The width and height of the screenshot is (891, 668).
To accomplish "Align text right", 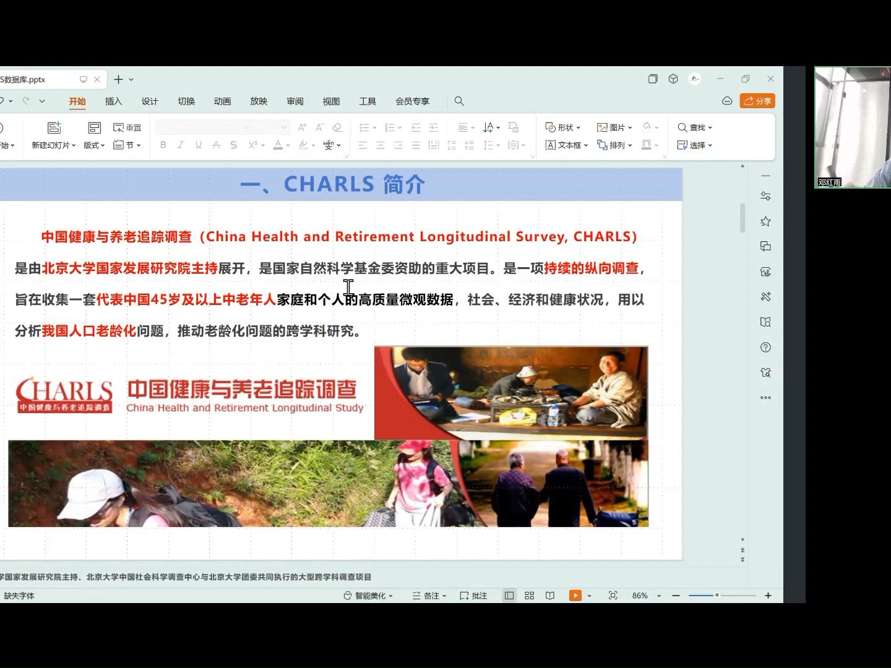I will tap(398, 145).
